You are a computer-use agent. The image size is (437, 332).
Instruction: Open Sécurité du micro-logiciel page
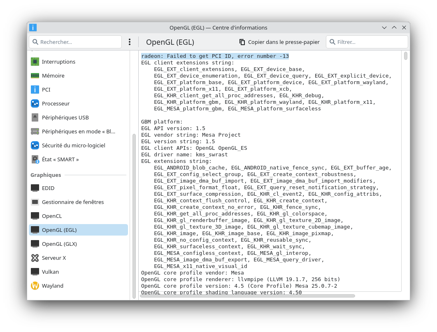(73, 145)
